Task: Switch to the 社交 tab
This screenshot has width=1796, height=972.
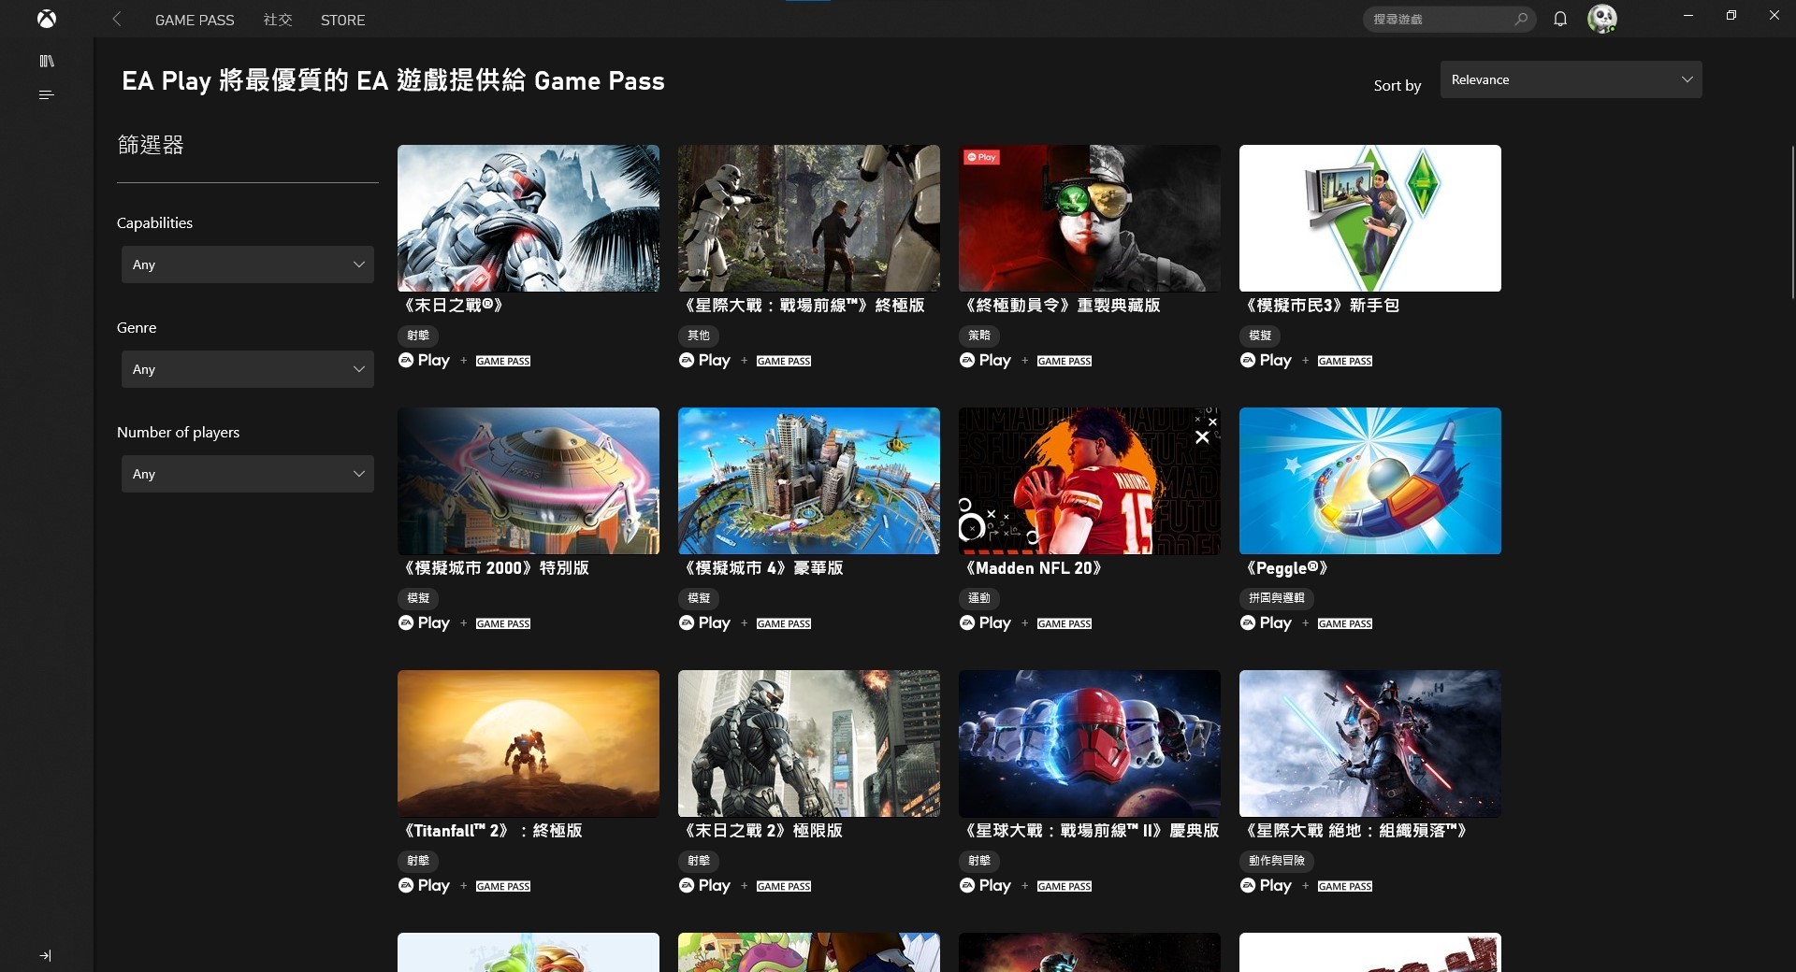Action: [x=278, y=20]
